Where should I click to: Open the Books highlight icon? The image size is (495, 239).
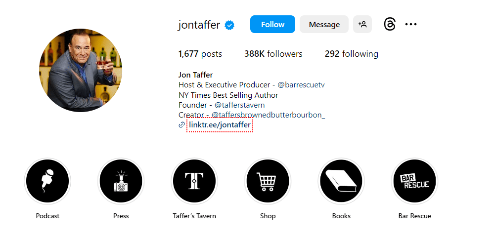[341, 181]
